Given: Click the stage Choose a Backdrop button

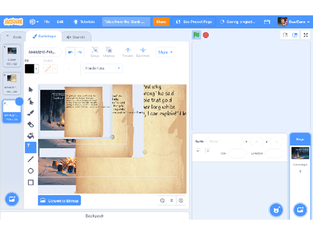Looking at the screenshot, I should (300, 210).
